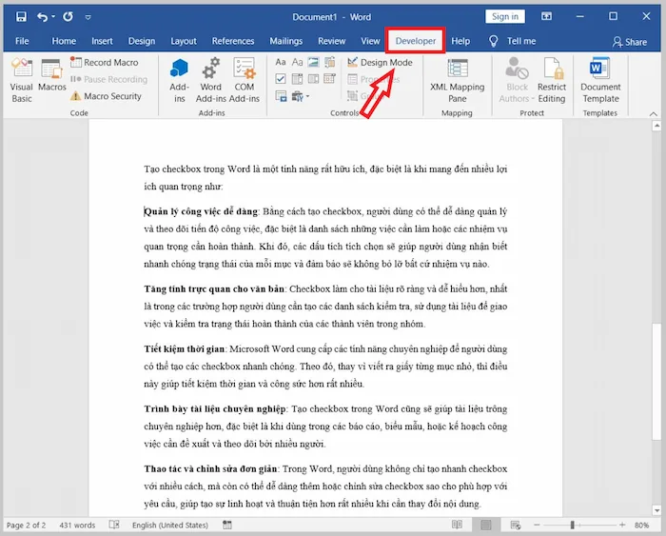The height and width of the screenshot is (536, 666).
Task: Start Record Macro
Action: 105,63
